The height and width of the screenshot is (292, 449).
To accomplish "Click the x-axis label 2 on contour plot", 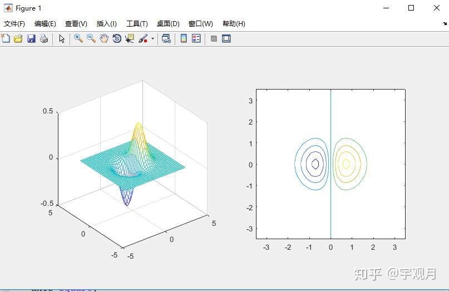I will point(373,248).
